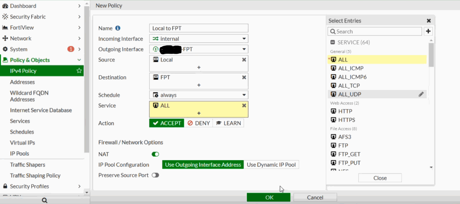This screenshot has height=204, width=460.
Task: Enable the Preserve Source Port switch
Action: (x=155, y=175)
